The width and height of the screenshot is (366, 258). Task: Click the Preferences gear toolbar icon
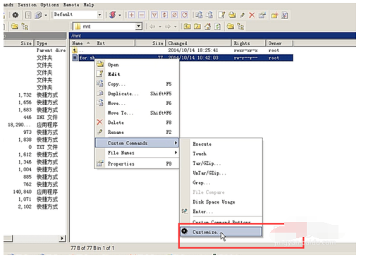(16, 16)
